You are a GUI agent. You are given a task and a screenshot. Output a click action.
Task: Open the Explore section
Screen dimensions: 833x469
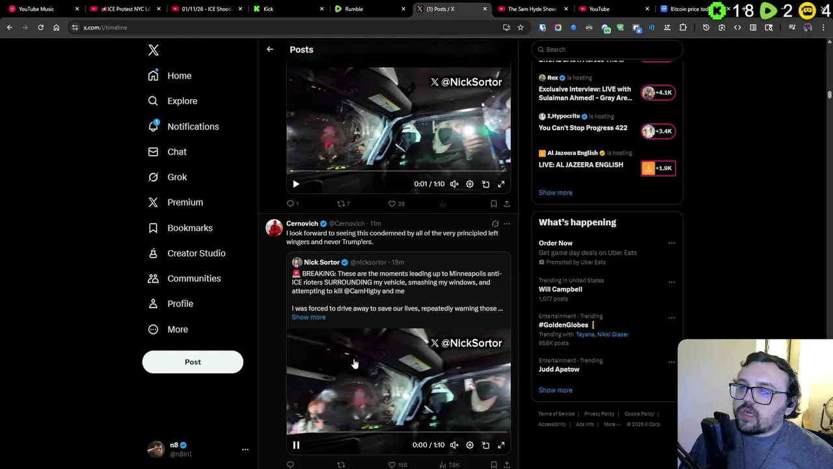tap(172, 101)
